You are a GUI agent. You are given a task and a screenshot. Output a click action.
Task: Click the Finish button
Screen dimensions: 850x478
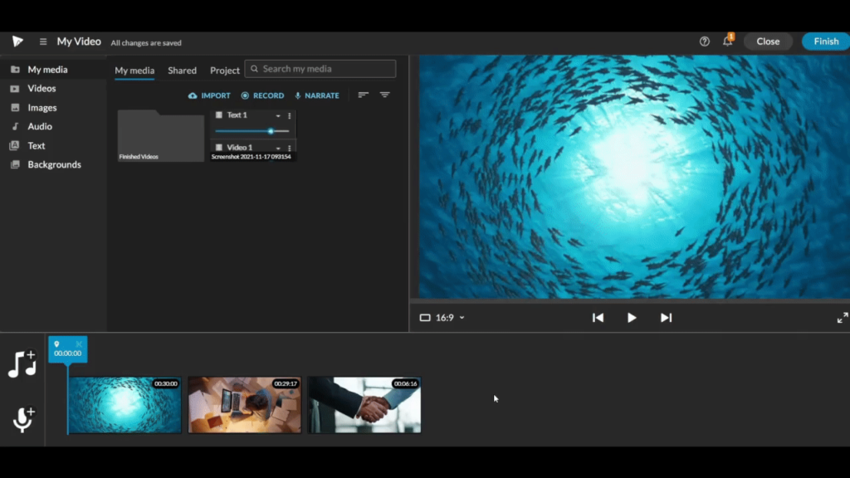coord(826,41)
